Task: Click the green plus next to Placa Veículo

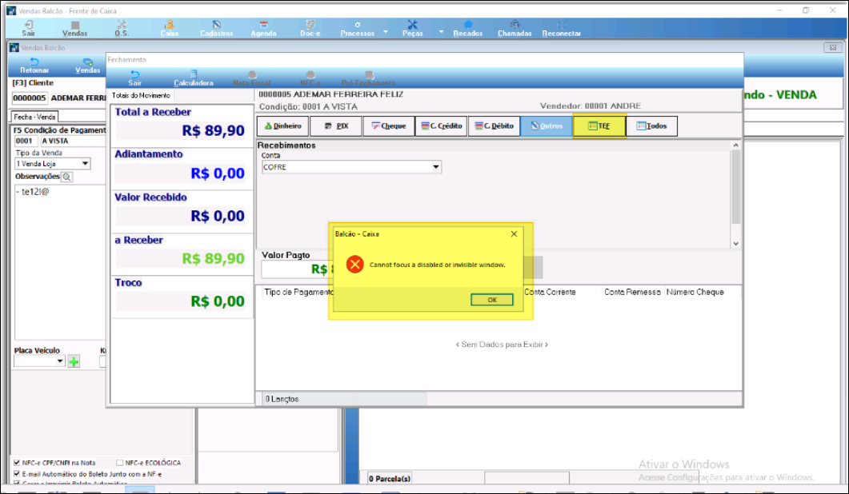Action: (74, 362)
